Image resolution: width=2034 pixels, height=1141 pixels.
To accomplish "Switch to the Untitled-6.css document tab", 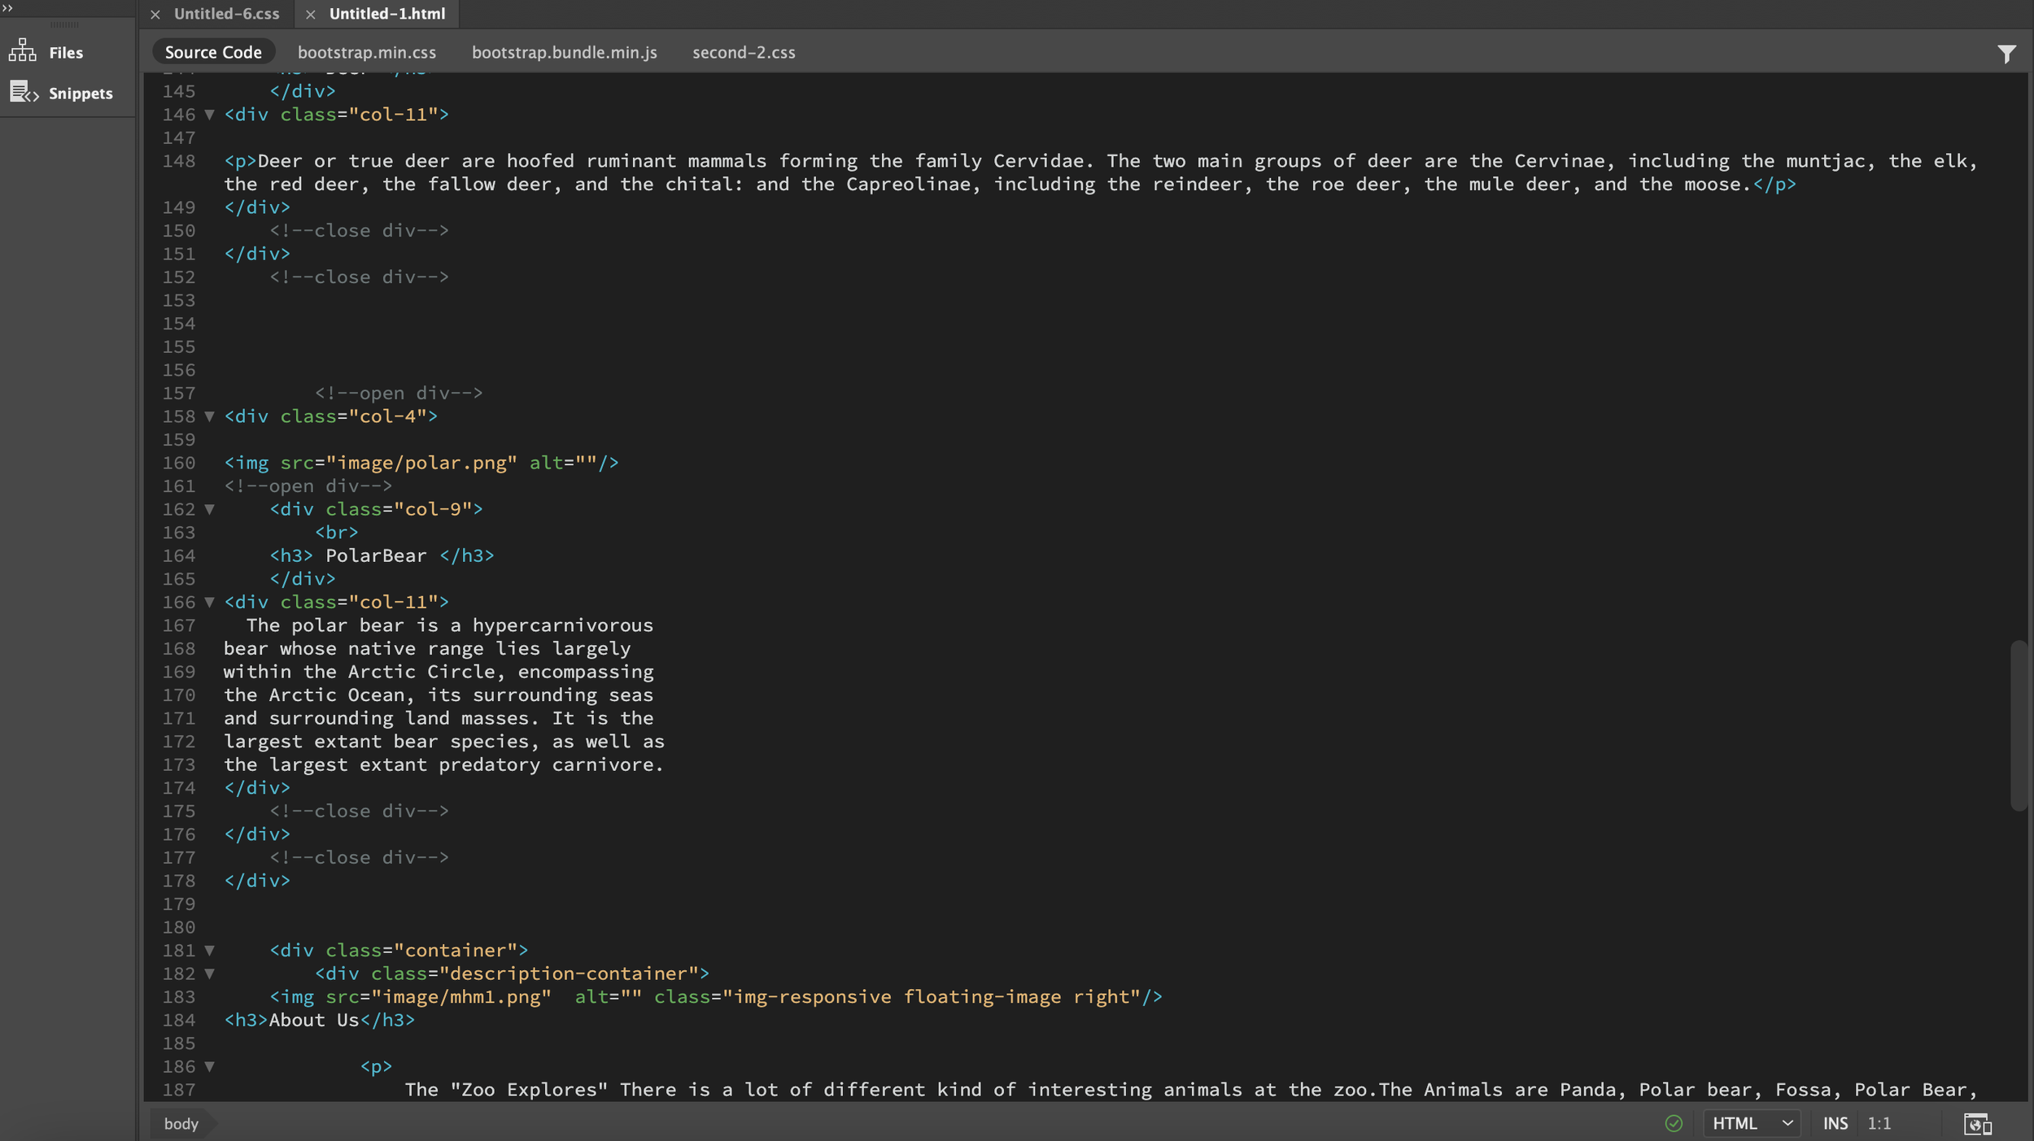I will [x=226, y=14].
